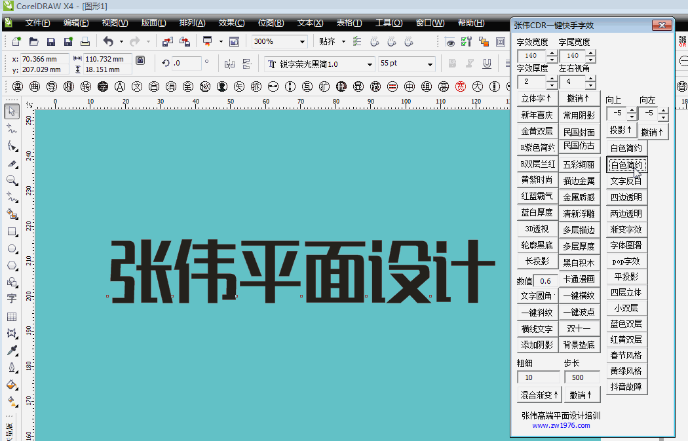Click the 长投影 effect button
Viewport: 688px width, 441px height.
click(x=537, y=261)
